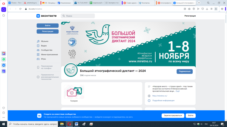Click 'Регистрация' link in VK header
The height and width of the screenshot is (127, 227).
(x=190, y=16)
